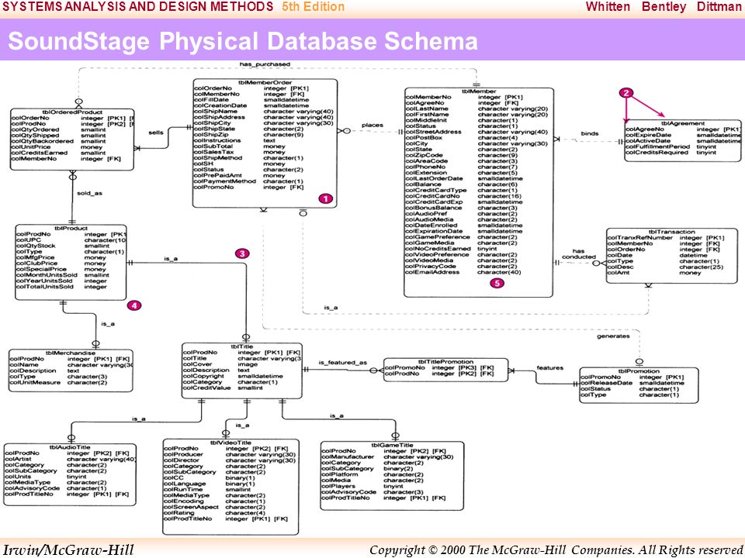745x558 pixels.
Task: Click the colManufacturer column in tblGameTitle
Action: pos(388,457)
